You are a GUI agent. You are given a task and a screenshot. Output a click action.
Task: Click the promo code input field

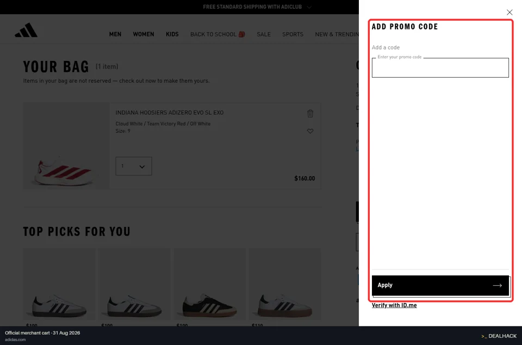pos(440,68)
